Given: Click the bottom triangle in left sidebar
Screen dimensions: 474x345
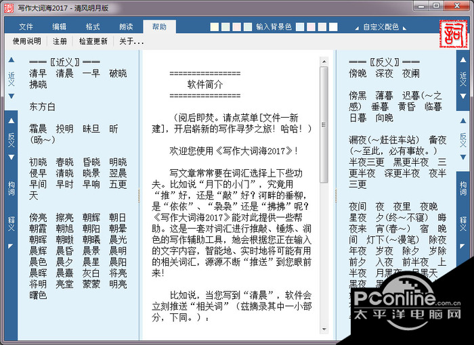Looking at the screenshot, I should [x=11, y=246].
